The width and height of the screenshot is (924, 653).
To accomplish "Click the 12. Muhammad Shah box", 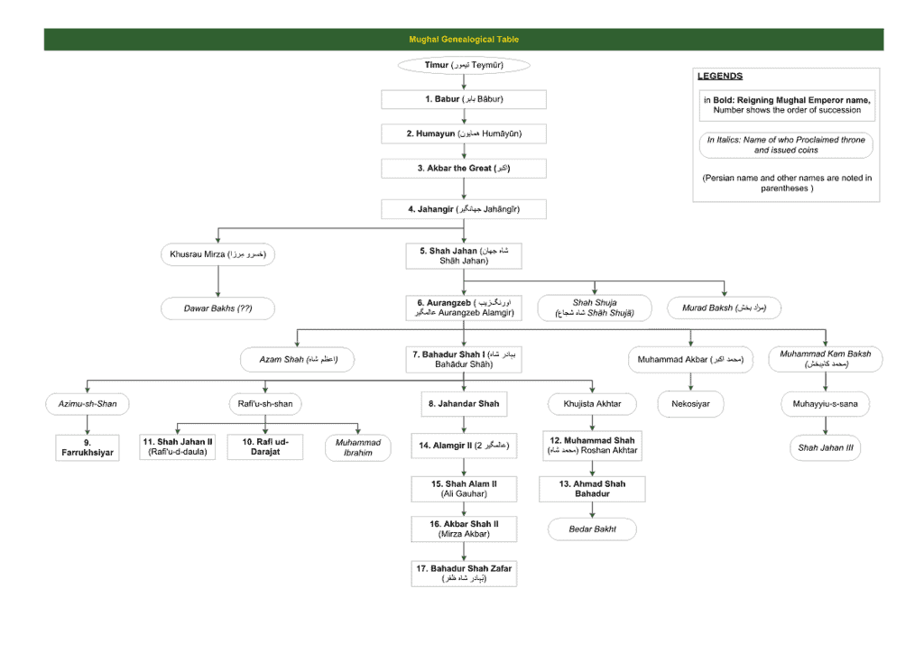I will [x=592, y=446].
